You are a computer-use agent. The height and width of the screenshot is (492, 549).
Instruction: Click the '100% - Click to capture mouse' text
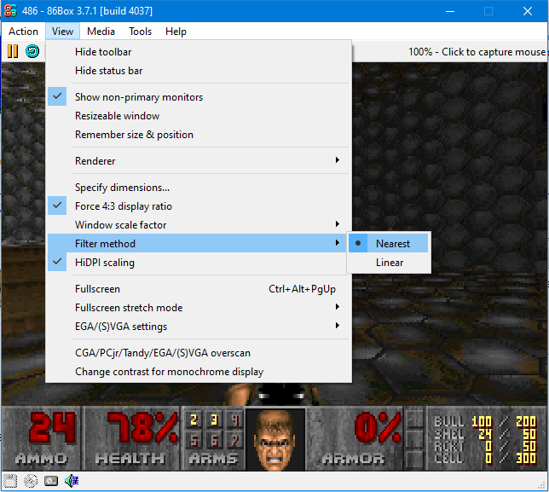click(x=477, y=52)
